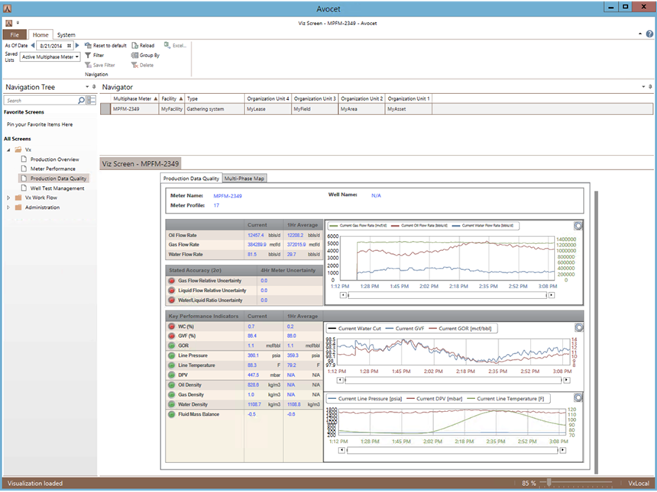Open the System ribbon tab
Screen dimensions: 657x492
coord(66,35)
